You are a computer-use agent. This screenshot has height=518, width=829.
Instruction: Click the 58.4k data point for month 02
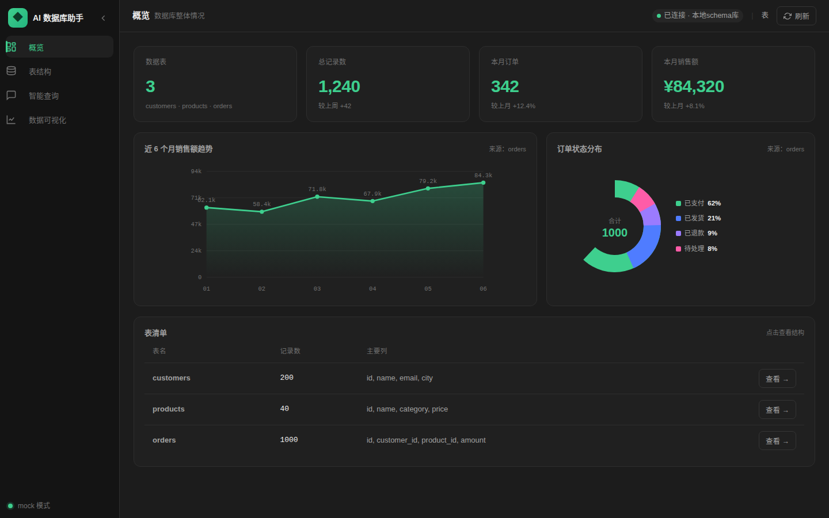tap(262, 212)
